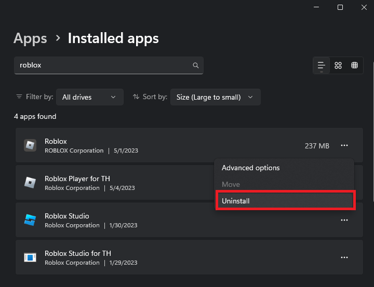Open the All drives filter dropdown
Image resolution: width=374 pixels, height=287 pixels.
click(89, 97)
